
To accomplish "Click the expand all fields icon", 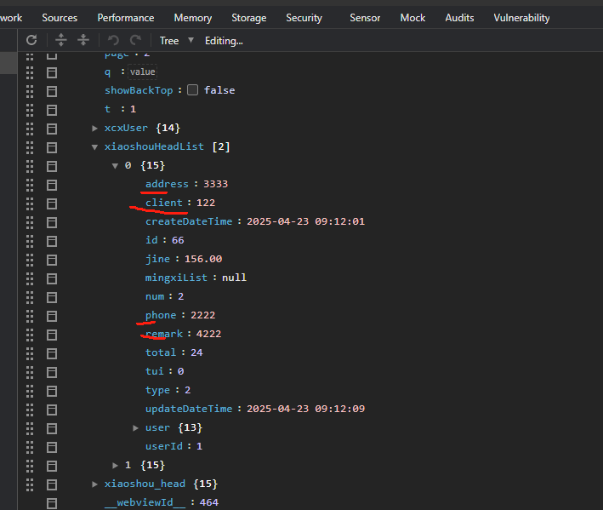I will (61, 40).
